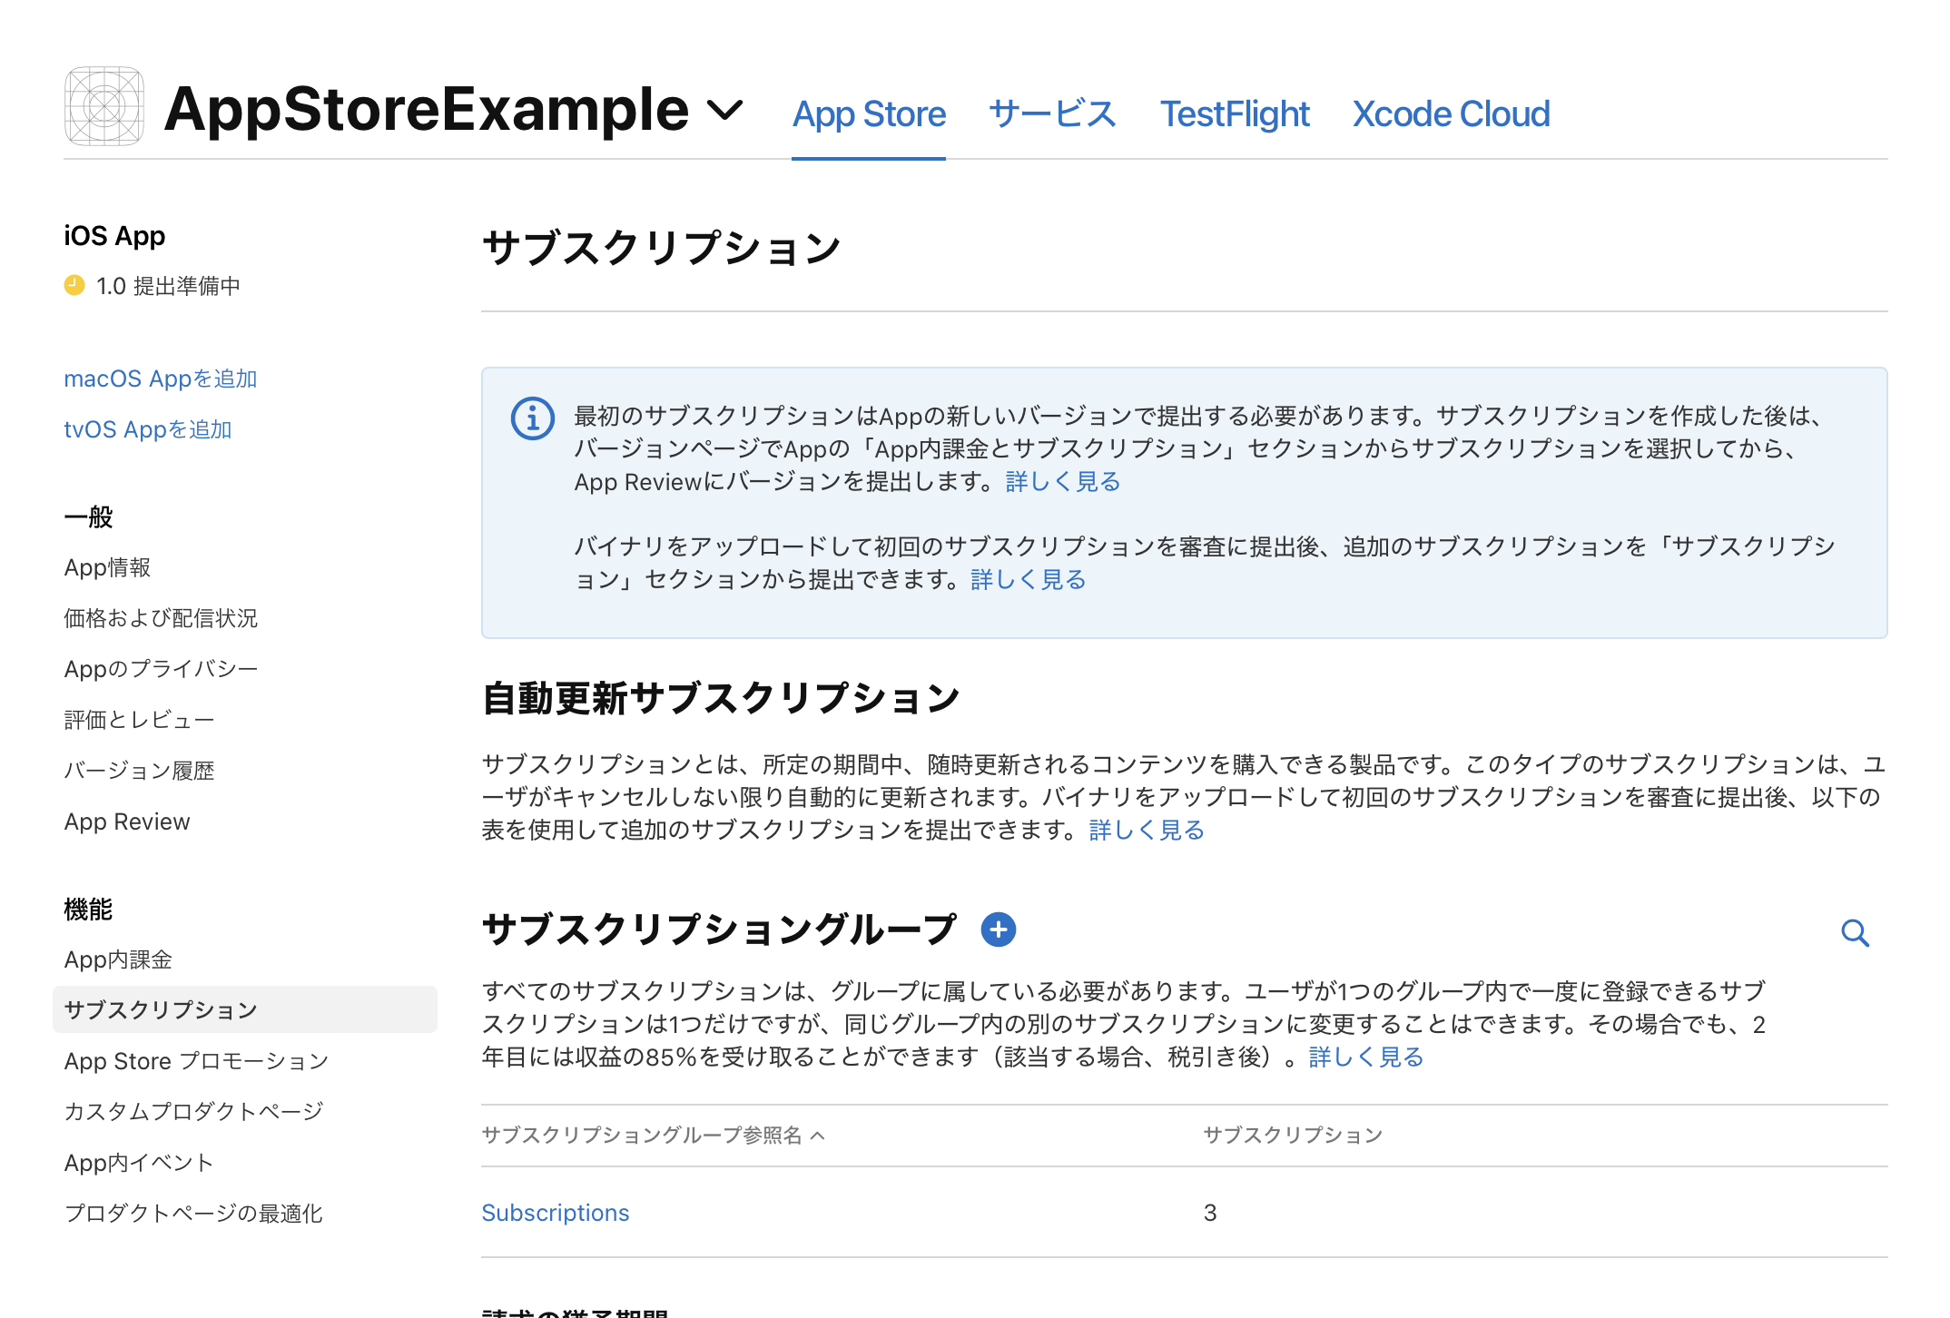Image resolution: width=1950 pixels, height=1318 pixels.
Task: Click macOS Appを追加 link
Action: [161, 379]
